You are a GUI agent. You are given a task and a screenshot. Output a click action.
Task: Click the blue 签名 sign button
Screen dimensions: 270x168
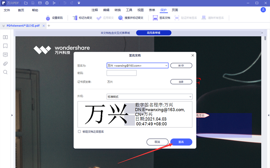[x=181, y=142]
